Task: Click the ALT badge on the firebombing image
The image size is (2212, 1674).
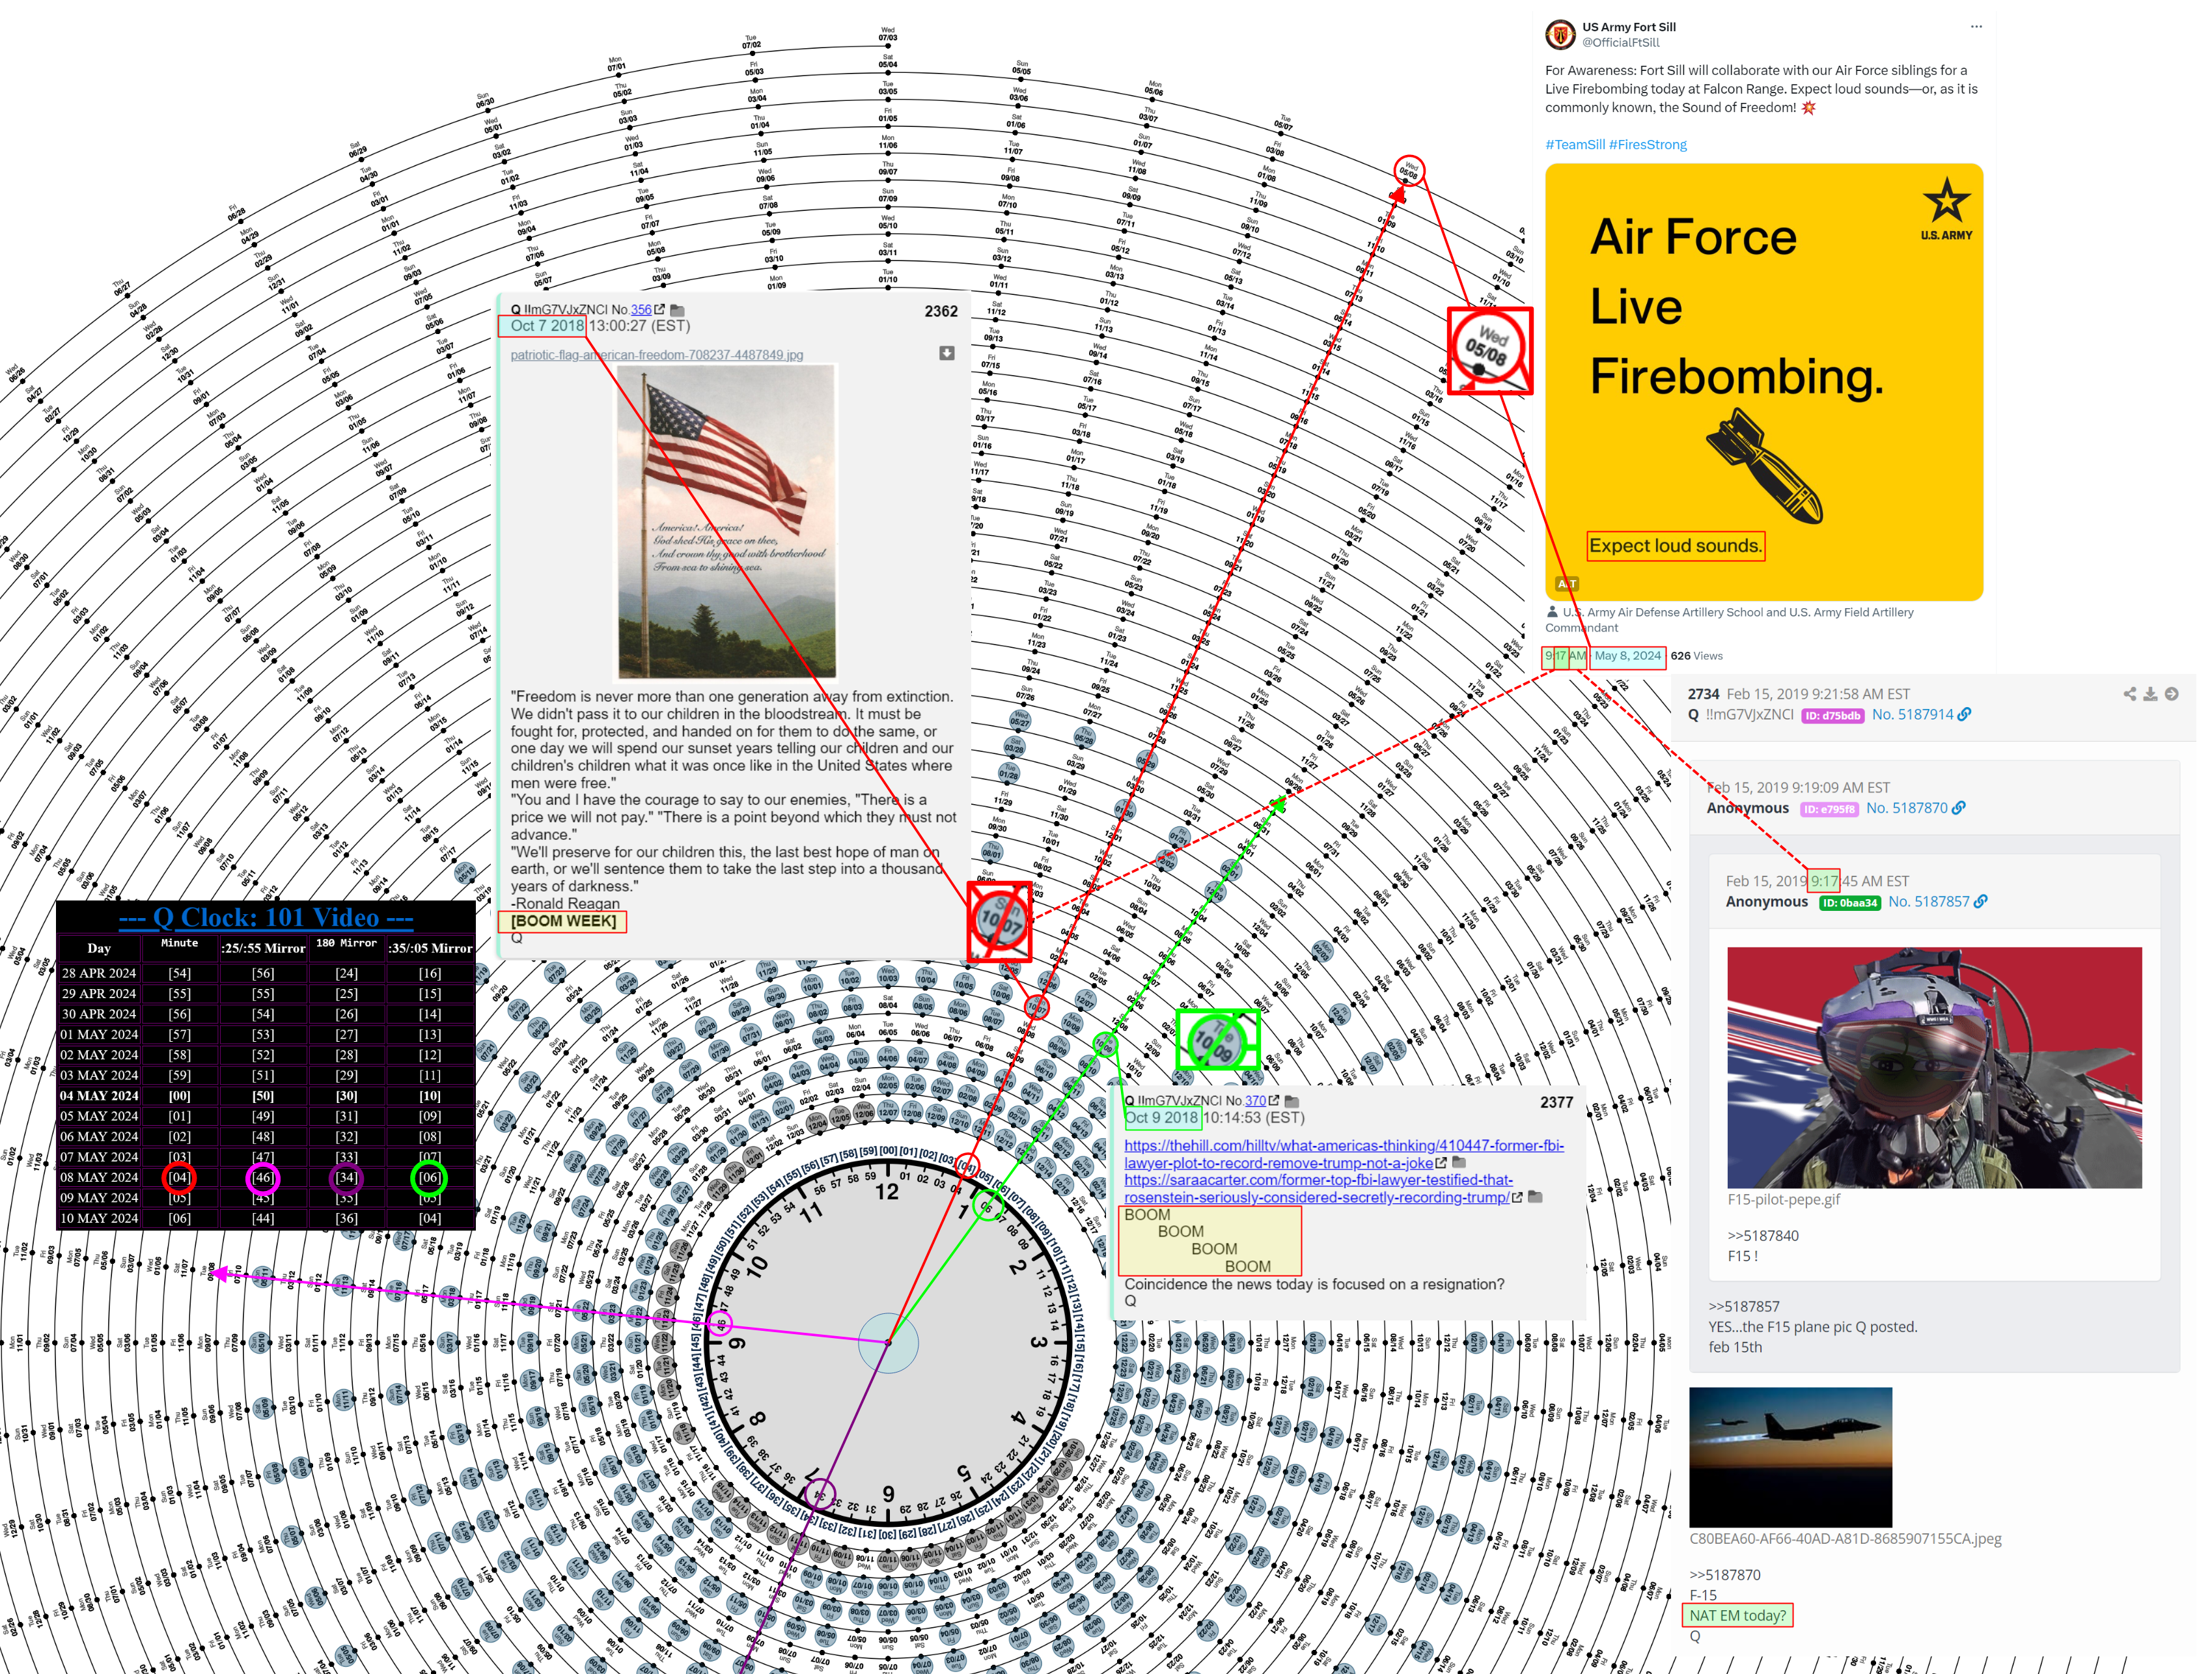Action: [1567, 583]
